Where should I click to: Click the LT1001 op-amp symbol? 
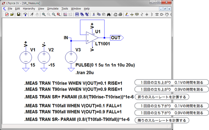point(92,38)
